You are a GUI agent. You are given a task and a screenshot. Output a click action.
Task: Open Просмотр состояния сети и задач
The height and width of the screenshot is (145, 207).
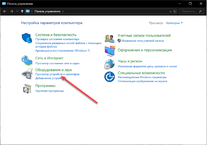click(57, 63)
